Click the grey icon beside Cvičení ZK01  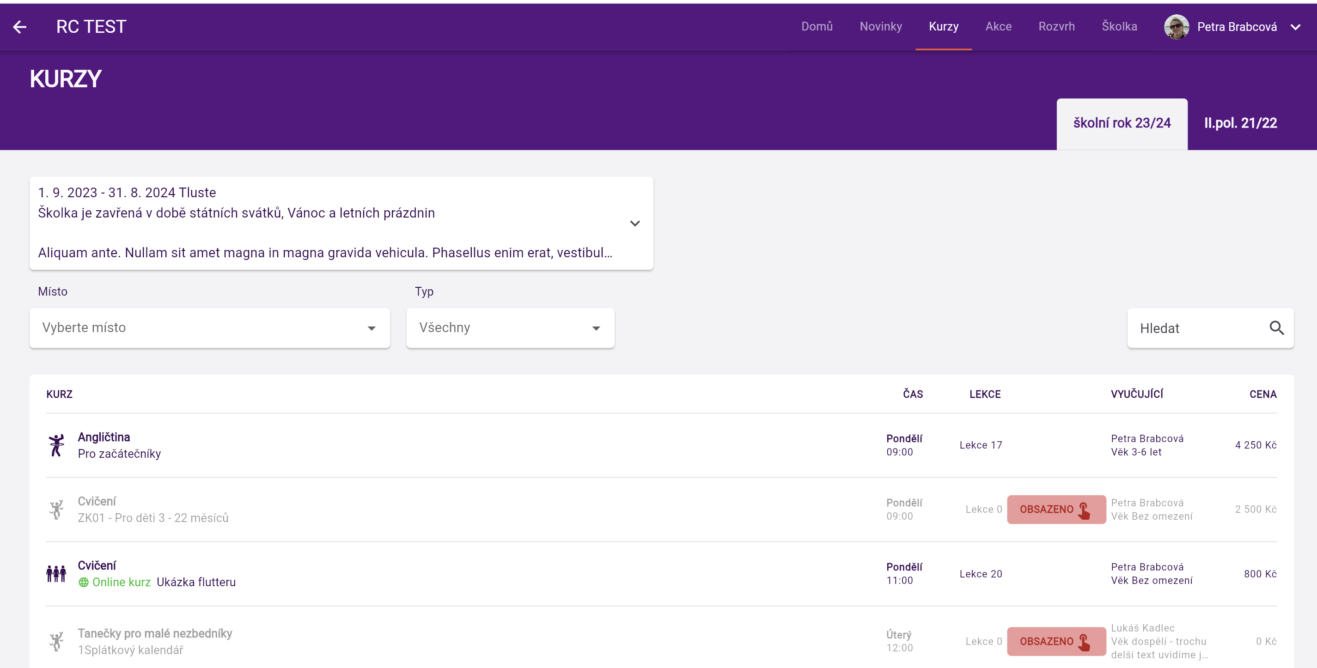56,510
